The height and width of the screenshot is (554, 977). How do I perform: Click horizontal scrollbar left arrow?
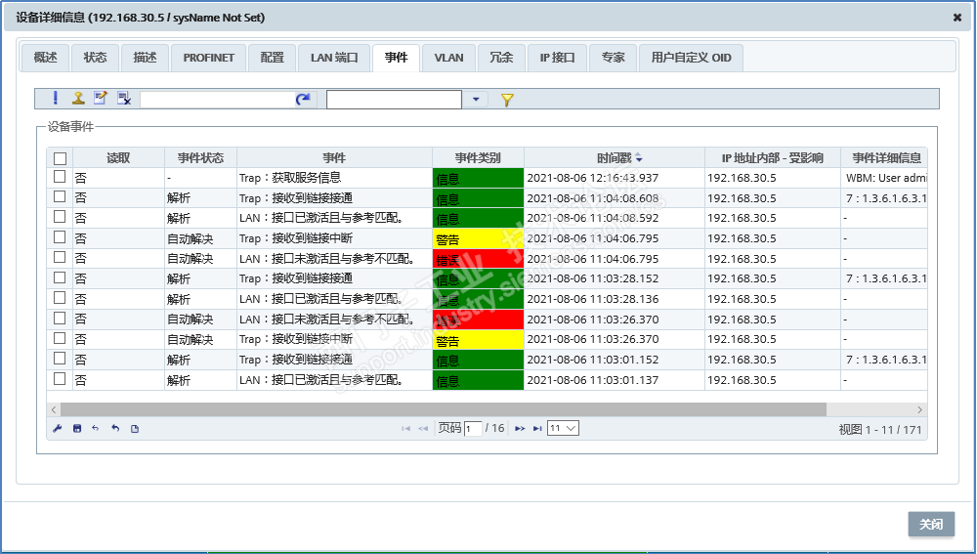[54, 409]
